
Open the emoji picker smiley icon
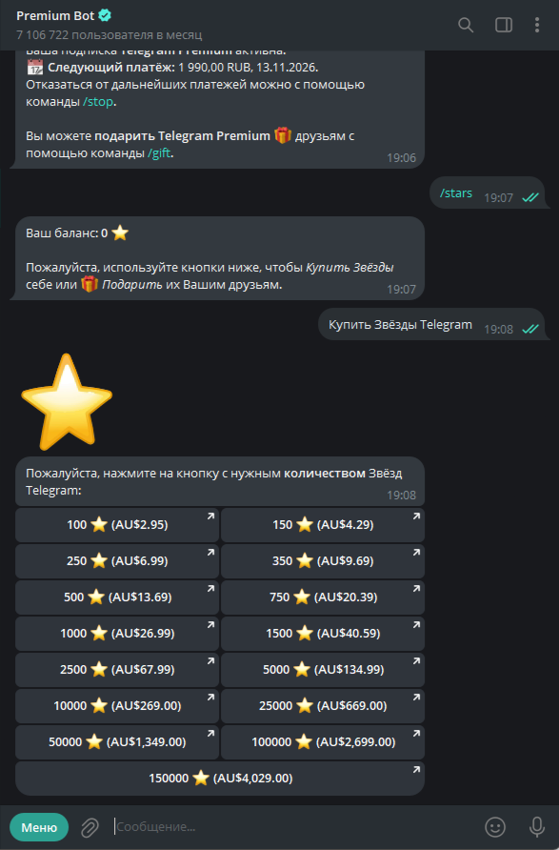495,827
